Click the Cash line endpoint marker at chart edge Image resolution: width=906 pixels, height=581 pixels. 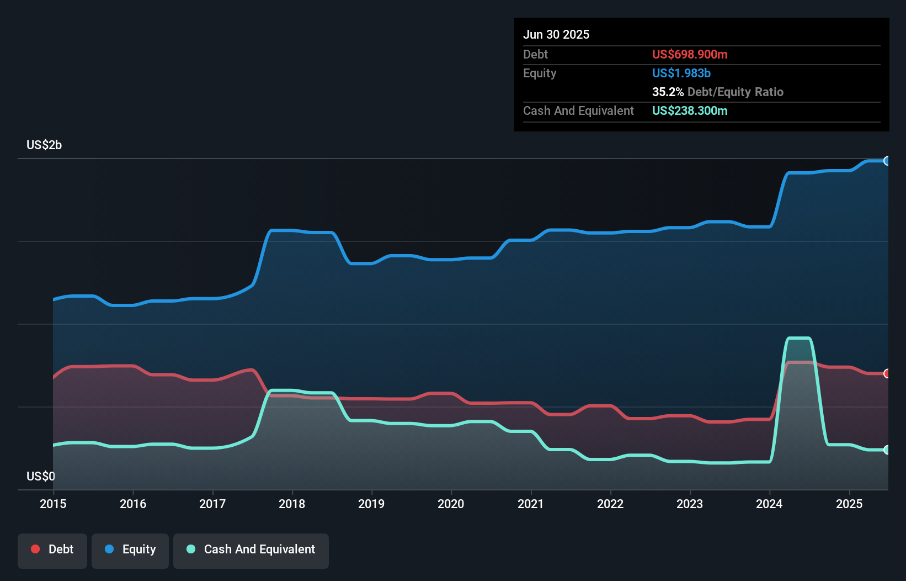click(x=887, y=450)
